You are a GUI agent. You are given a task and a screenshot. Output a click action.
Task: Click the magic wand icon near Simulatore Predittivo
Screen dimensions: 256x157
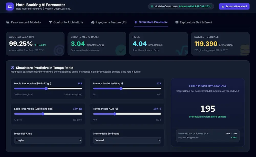point(12,68)
